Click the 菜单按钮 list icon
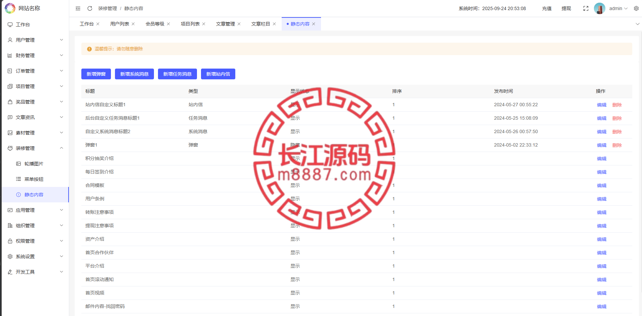 (18, 179)
